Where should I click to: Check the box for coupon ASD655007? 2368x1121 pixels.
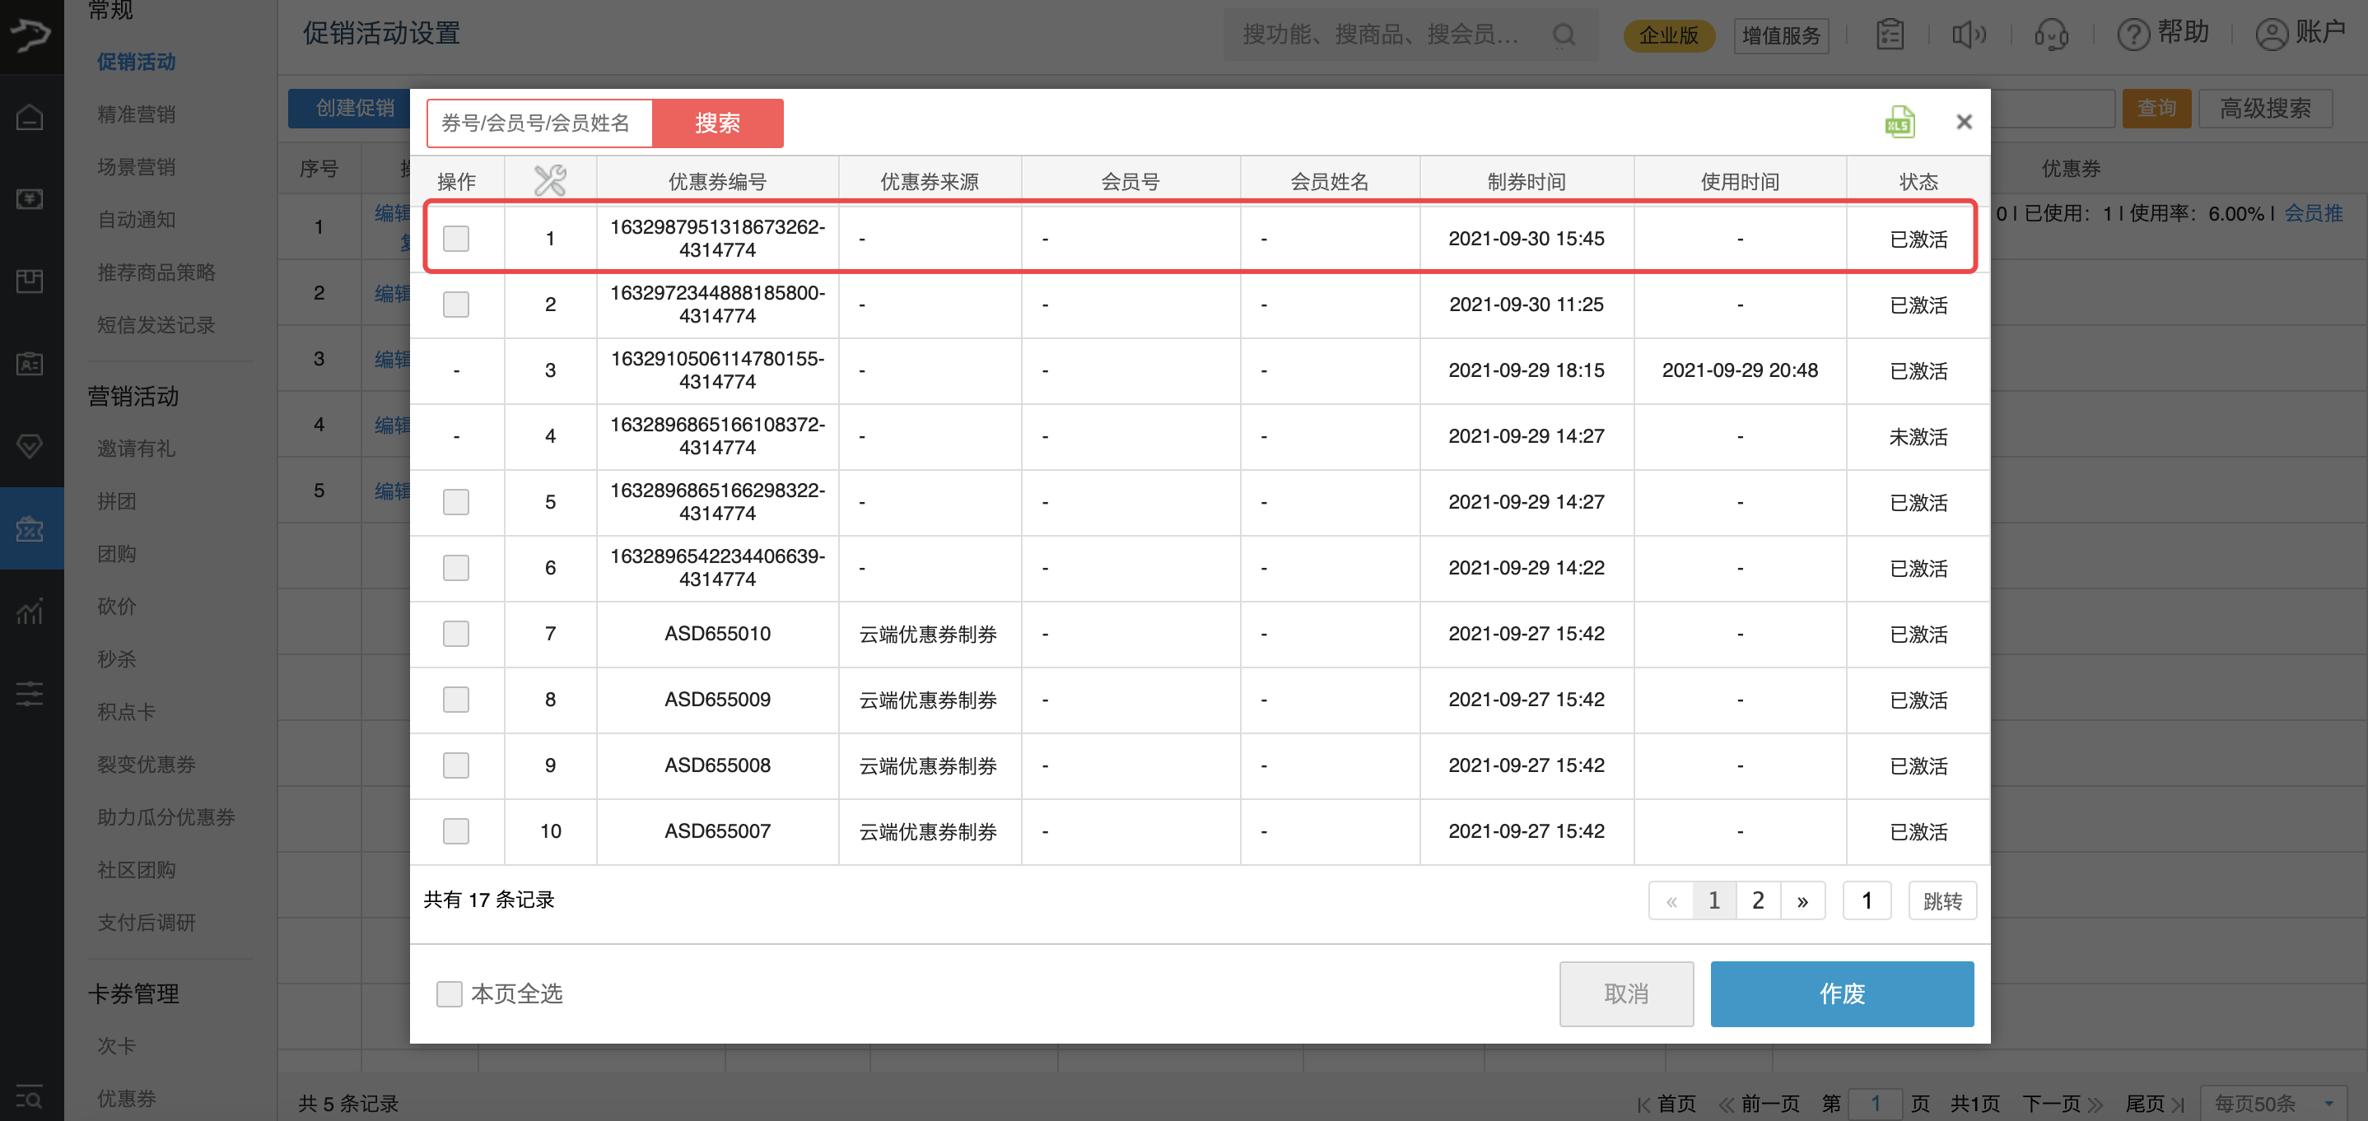point(456,830)
